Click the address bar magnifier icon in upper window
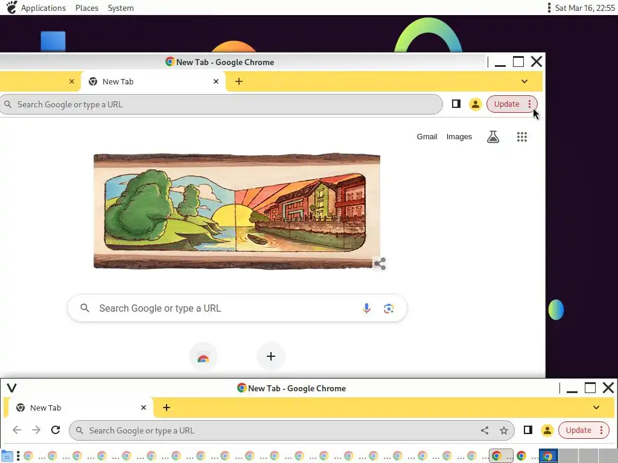This screenshot has height=463, width=618. click(x=8, y=104)
